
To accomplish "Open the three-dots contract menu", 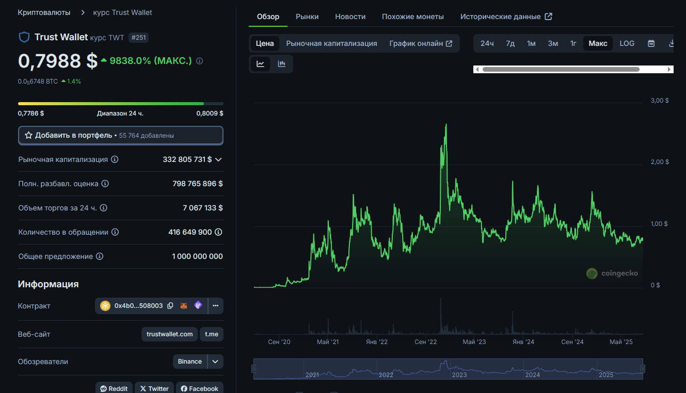I will [216, 306].
